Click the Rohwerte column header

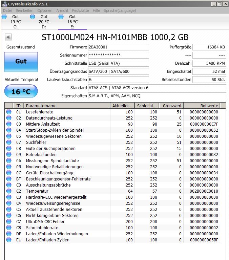[202, 106]
